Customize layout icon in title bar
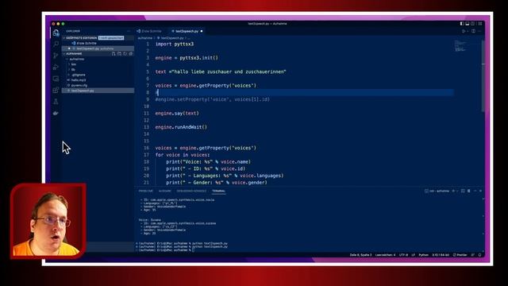The image size is (508, 286). click(479, 24)
